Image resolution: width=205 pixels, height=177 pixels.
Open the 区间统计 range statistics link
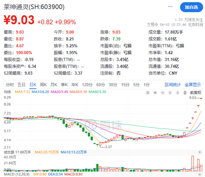point(173,85)
